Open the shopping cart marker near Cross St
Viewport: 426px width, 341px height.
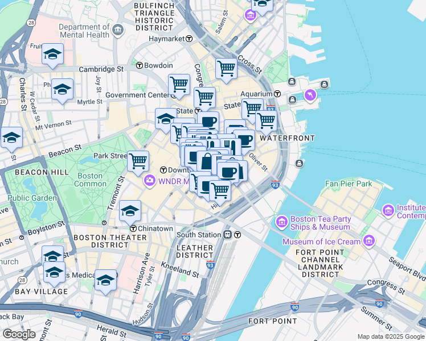click(226, 69)
